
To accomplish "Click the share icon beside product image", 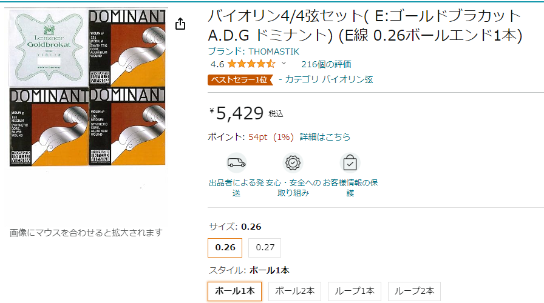I will click(x=180, y=24).
